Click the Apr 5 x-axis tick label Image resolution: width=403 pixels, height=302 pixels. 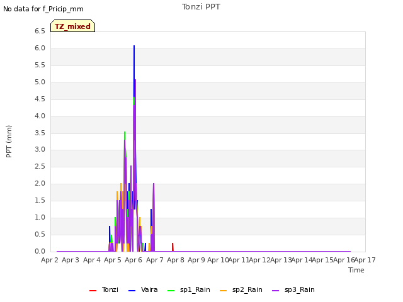(x=113, y=260)
